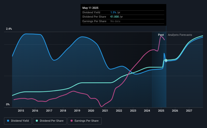
Task: Click the 0% y-axis label
Action: pos(8,104)
